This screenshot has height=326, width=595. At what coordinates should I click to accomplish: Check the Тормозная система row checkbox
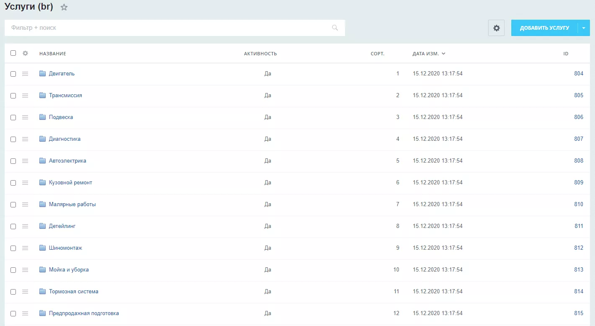[13, 292]
